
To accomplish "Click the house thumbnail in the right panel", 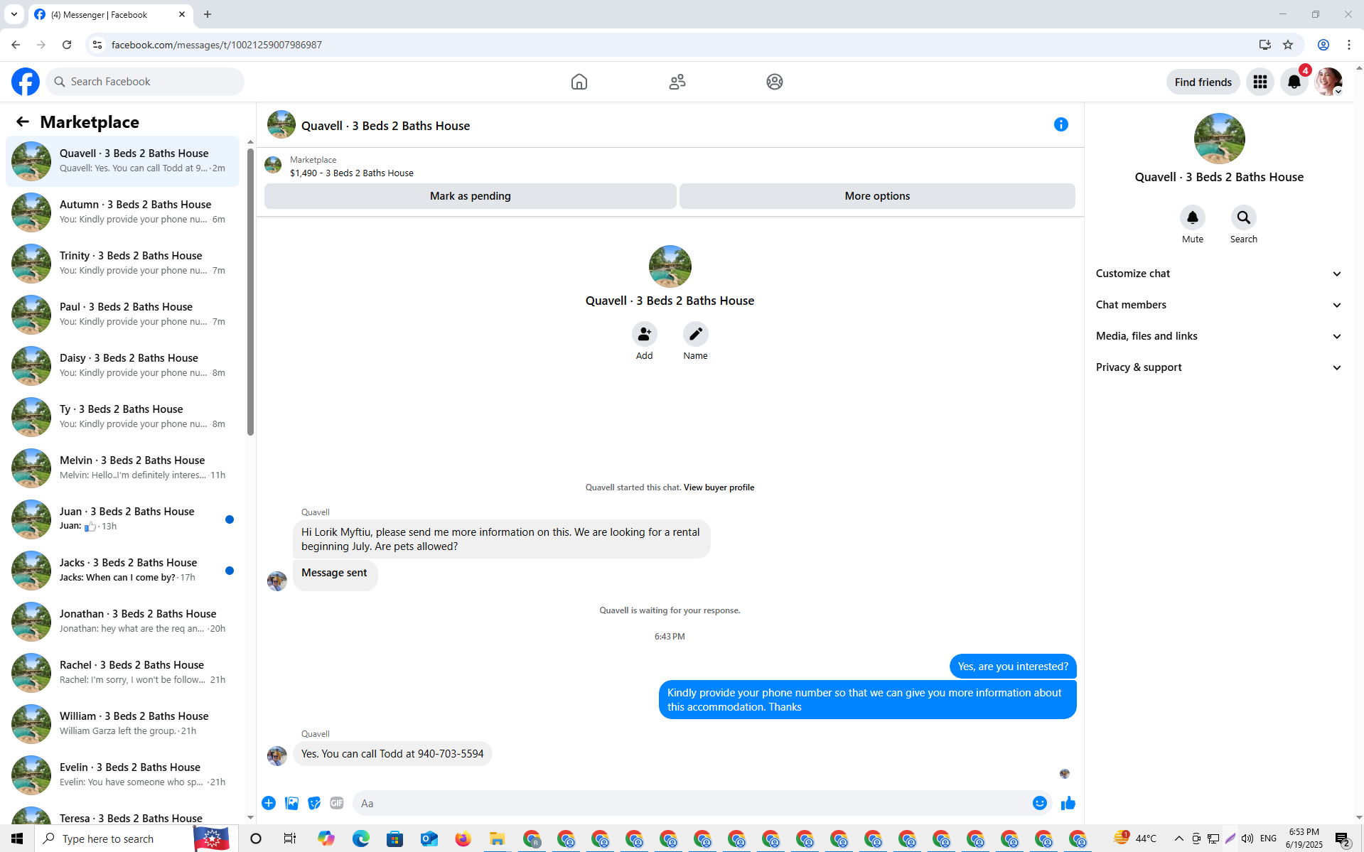I will (x=1219, y=139).
